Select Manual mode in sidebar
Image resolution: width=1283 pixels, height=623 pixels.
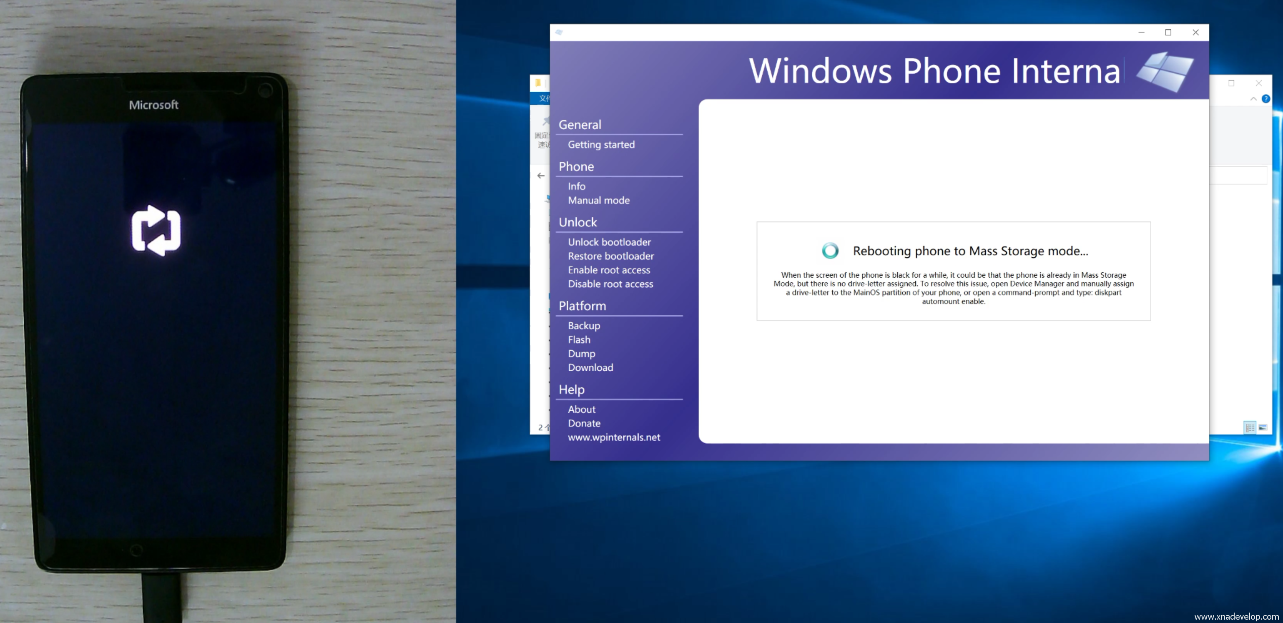[598, 200]
